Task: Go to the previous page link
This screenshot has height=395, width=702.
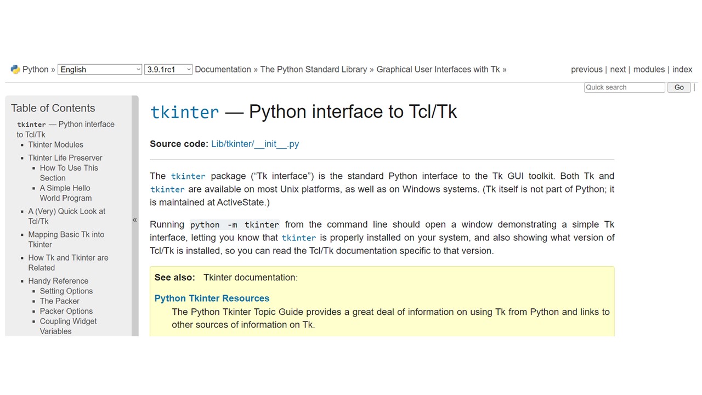Action: (586, 69)
